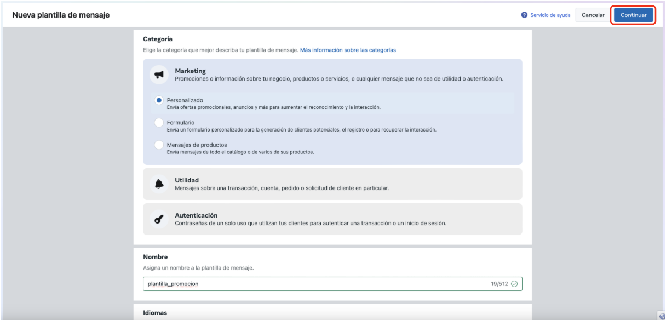The height and width of the screenshot is (320, 666).
Task: Click the green checkmark in name field
Action: click(x=514, y=284)
